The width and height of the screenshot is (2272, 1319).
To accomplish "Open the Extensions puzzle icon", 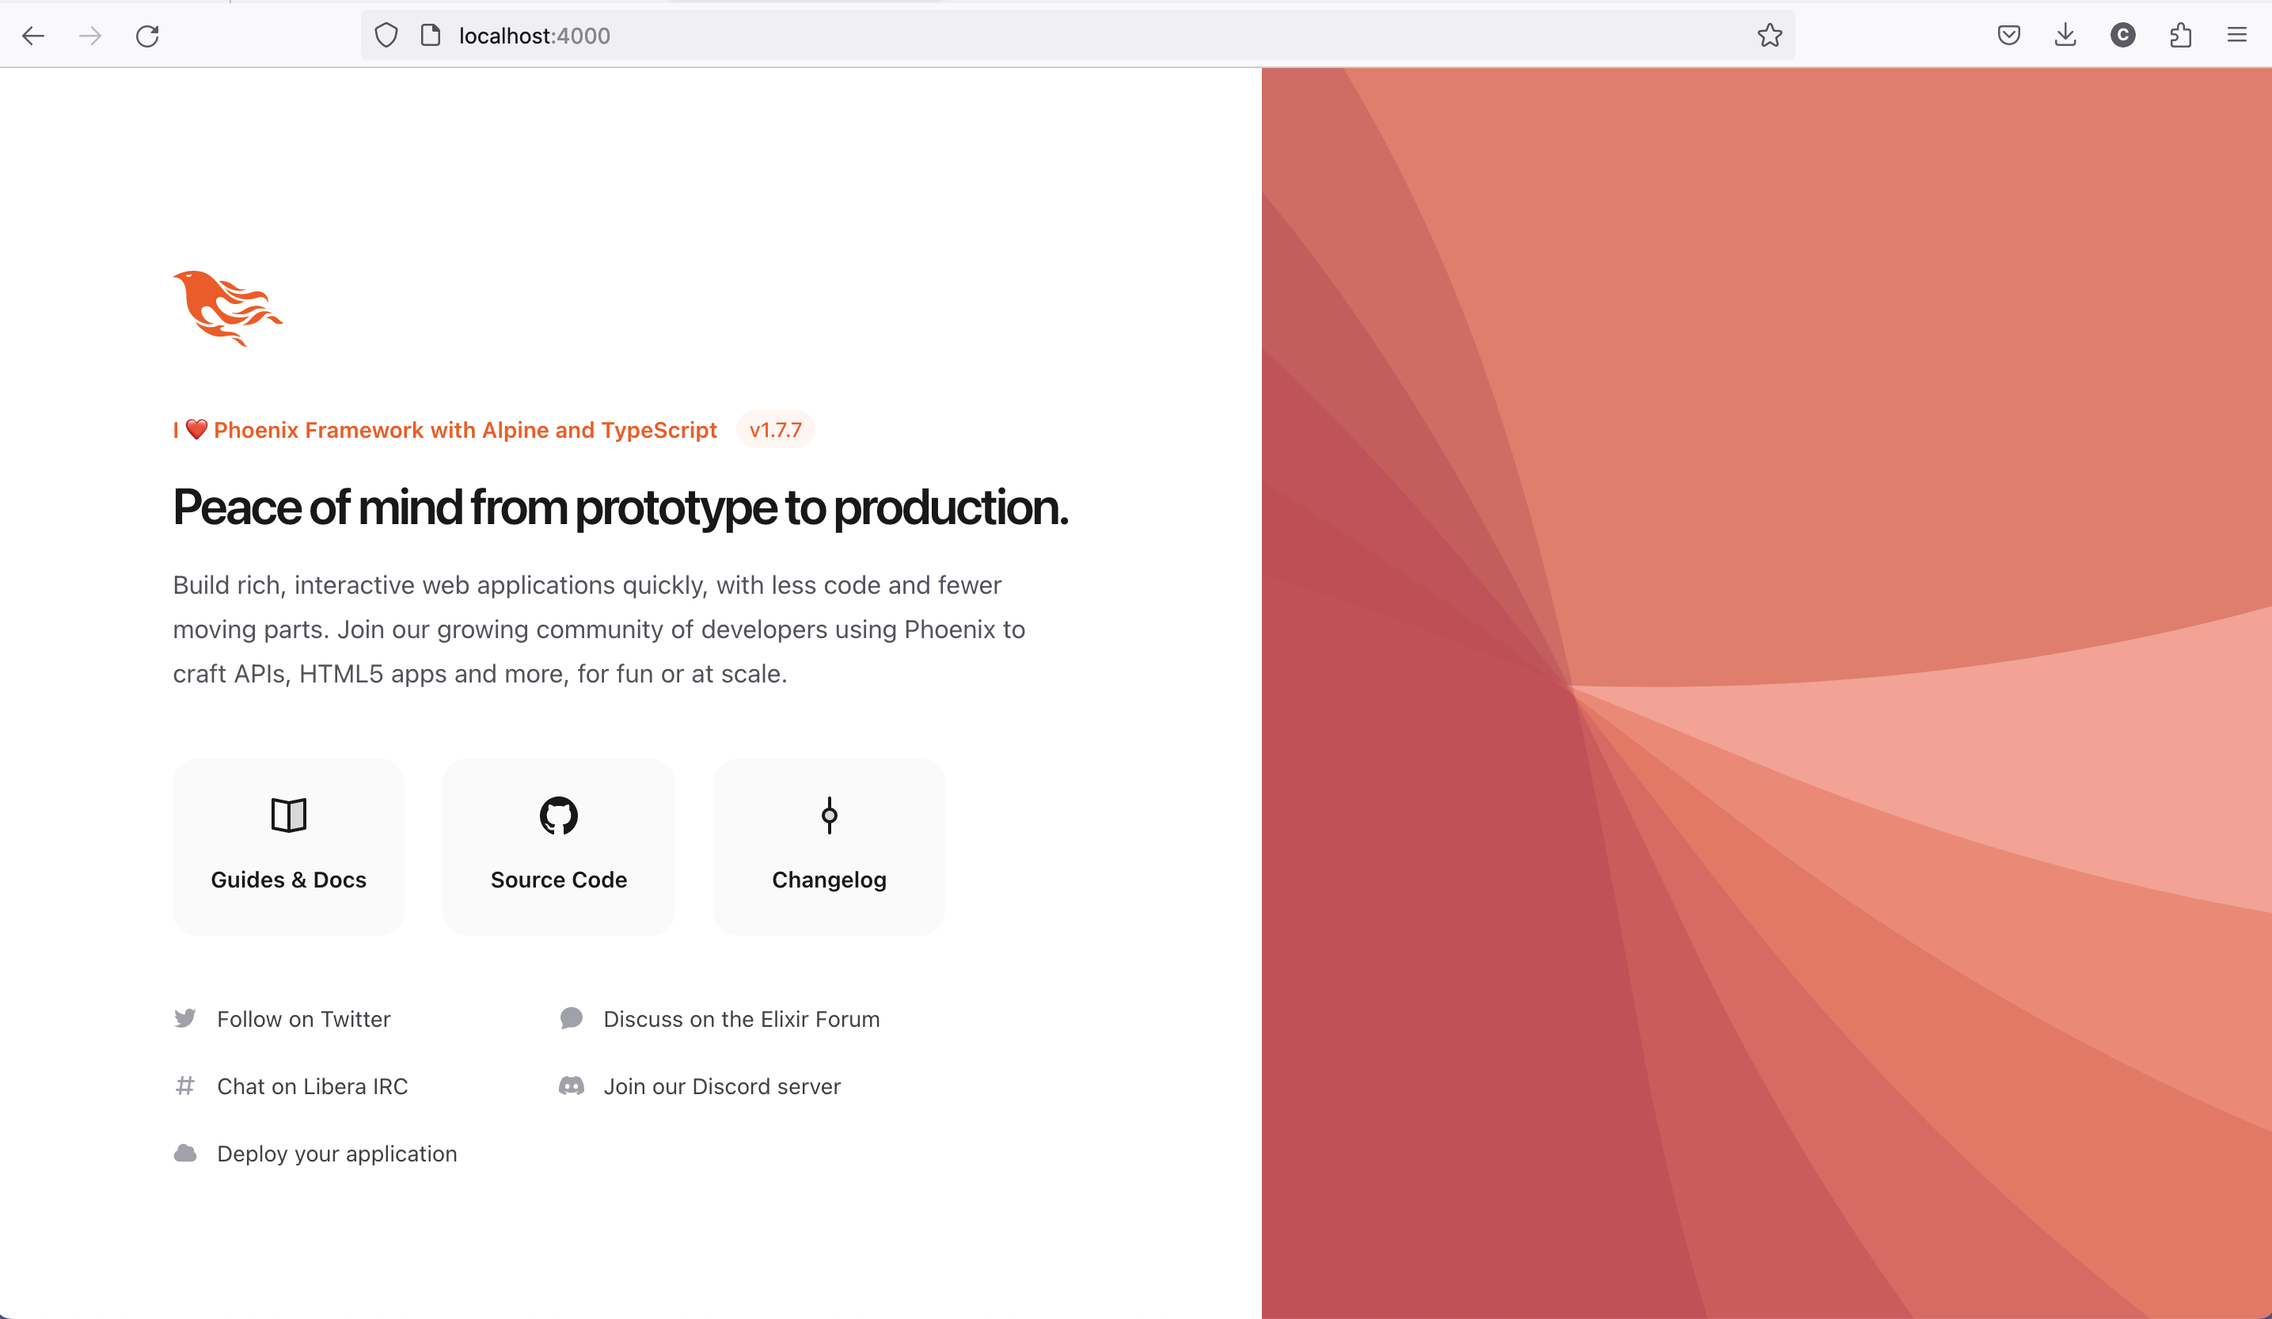I will pyautogui.click(x=2180, y=36).
